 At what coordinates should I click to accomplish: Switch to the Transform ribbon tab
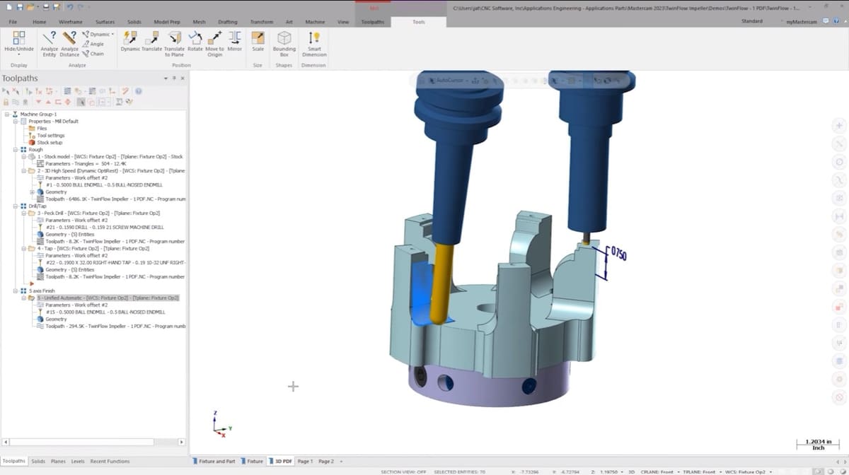tap(262, 22)
